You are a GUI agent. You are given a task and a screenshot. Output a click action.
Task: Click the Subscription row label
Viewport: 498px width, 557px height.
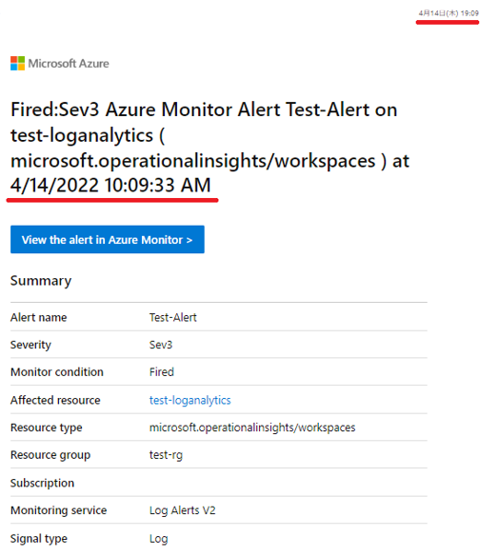(42, 483)
